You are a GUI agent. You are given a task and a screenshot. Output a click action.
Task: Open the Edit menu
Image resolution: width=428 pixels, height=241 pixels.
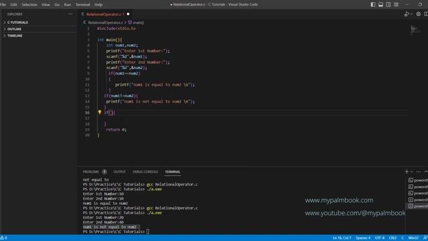pos(13,5)
